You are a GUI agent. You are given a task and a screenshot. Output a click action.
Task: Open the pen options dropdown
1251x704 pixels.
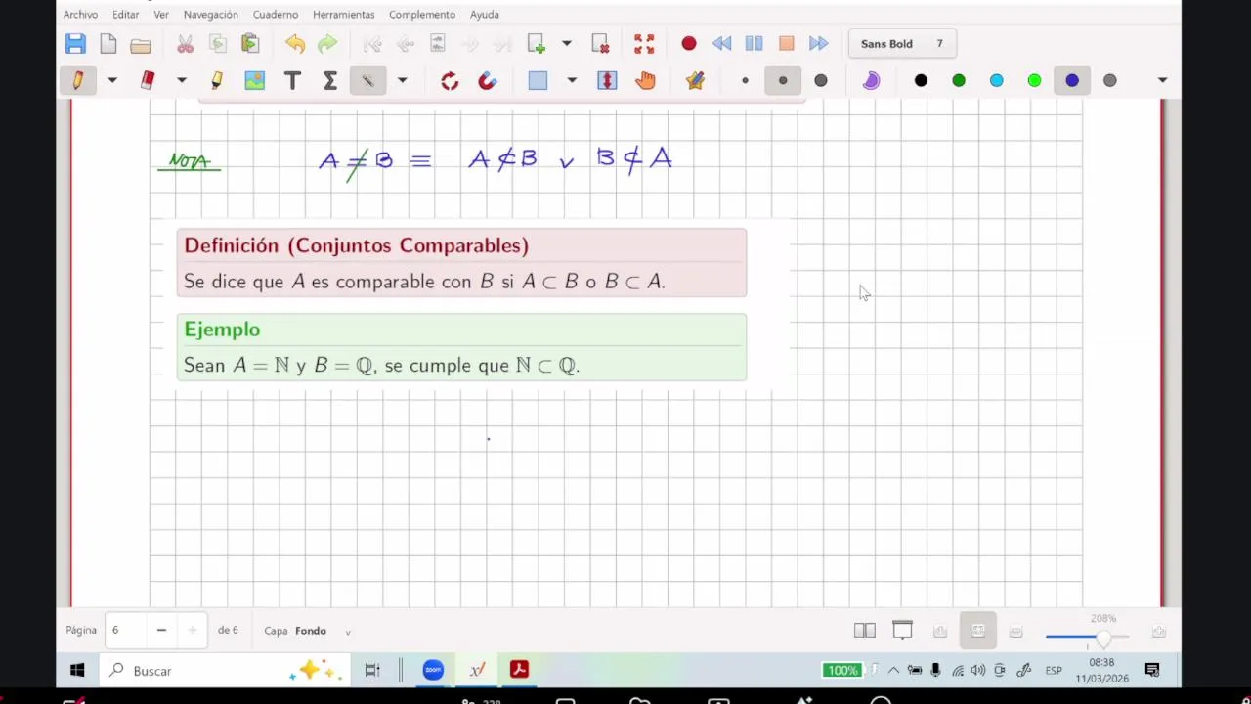coord(111,80)
